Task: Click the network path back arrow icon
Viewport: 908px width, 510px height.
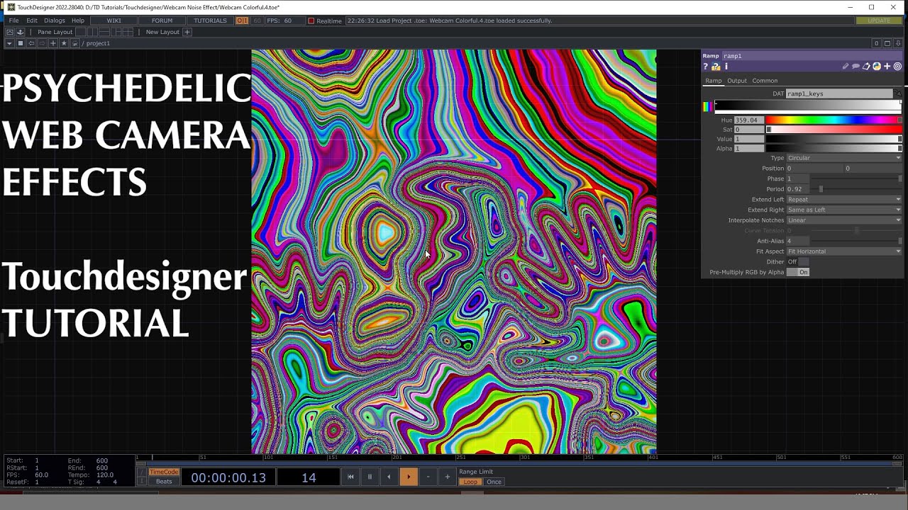Action: click(31, 43)
